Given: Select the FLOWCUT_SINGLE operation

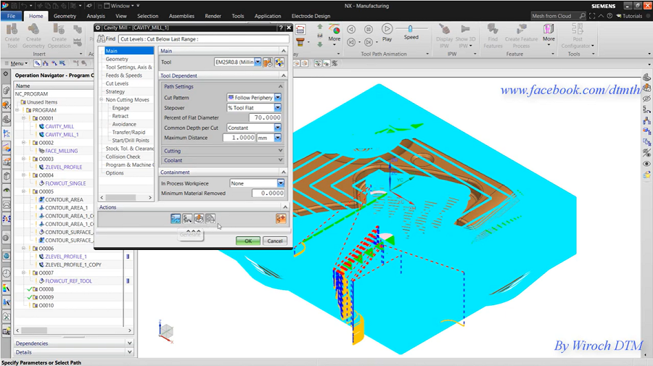Looking at the screenshot, I should pyautogui.click(x=65, y=183).
